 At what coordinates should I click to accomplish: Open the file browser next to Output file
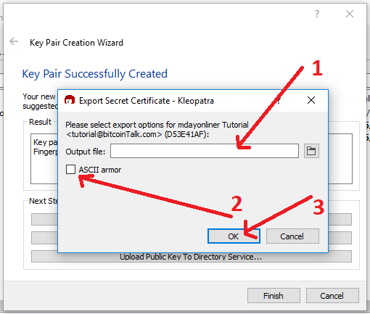[311, 151]
